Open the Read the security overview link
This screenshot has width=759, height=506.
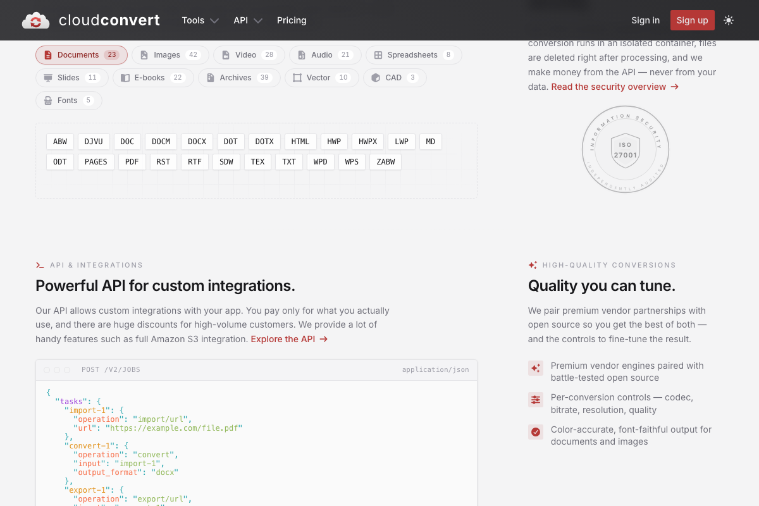point(615,87)
